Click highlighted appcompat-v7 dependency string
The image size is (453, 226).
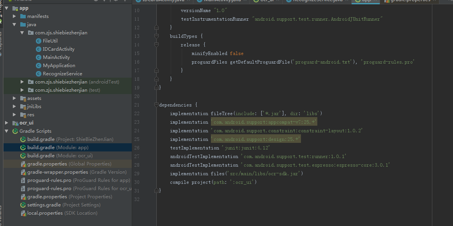click(x=264, y=122)
